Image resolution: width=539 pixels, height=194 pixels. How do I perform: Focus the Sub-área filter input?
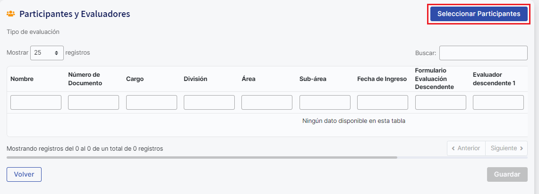click(325, 102)
